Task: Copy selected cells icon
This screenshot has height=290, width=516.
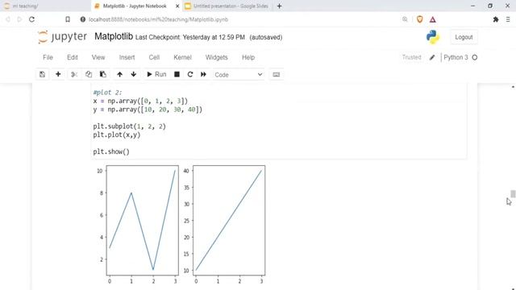Action: coord(89,74)
